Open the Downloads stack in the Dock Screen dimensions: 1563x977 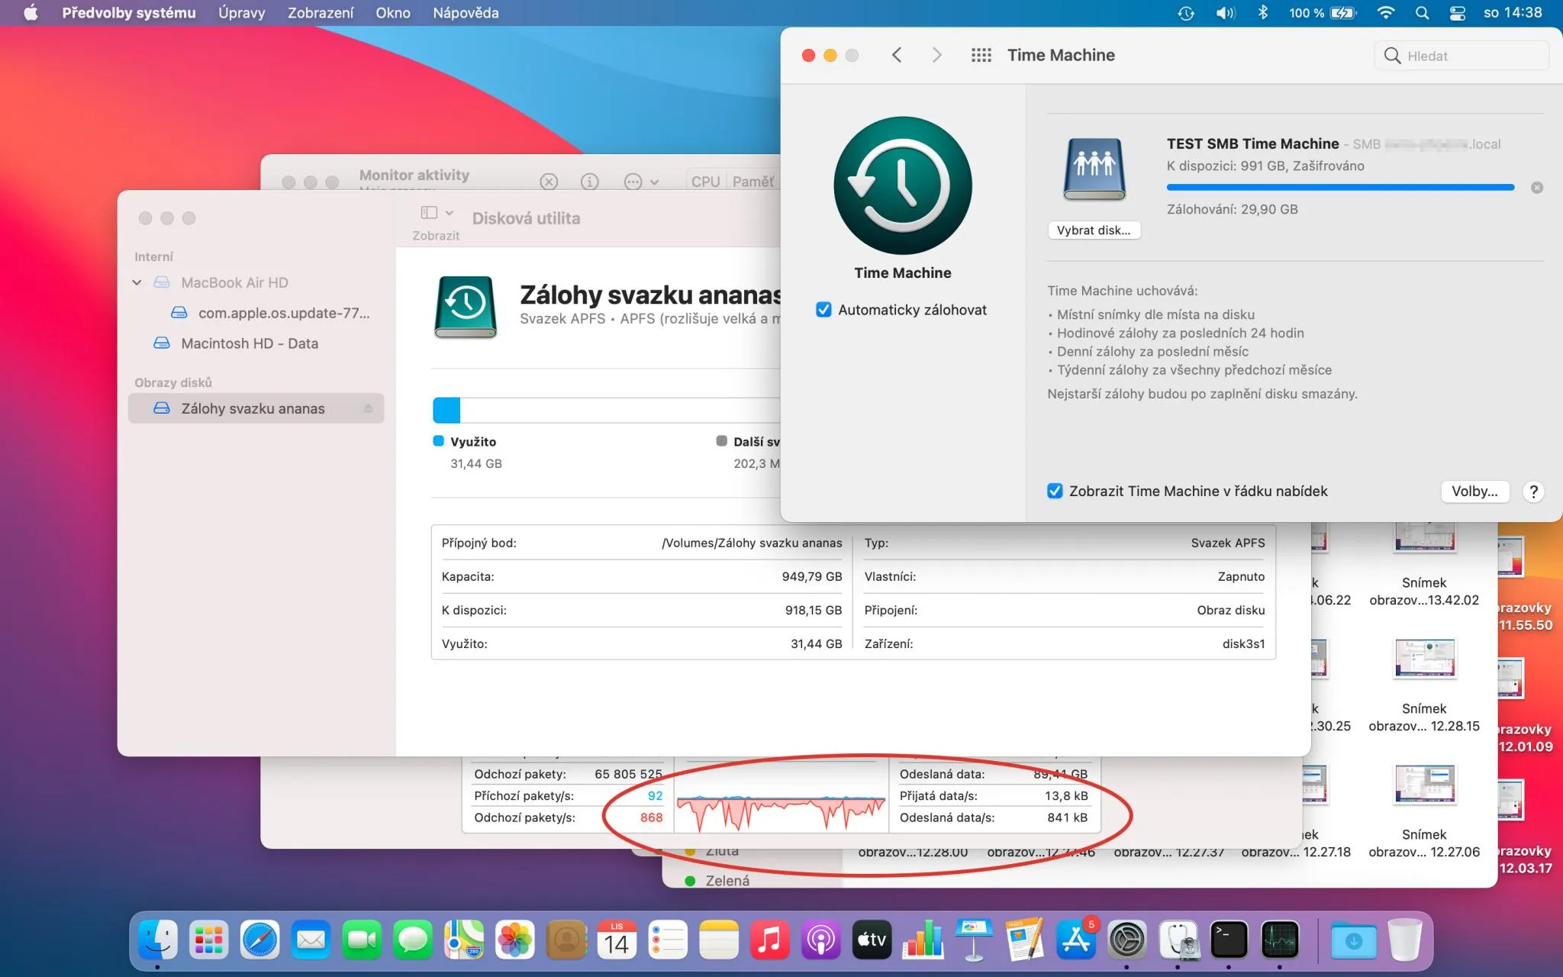(1354, 940)
